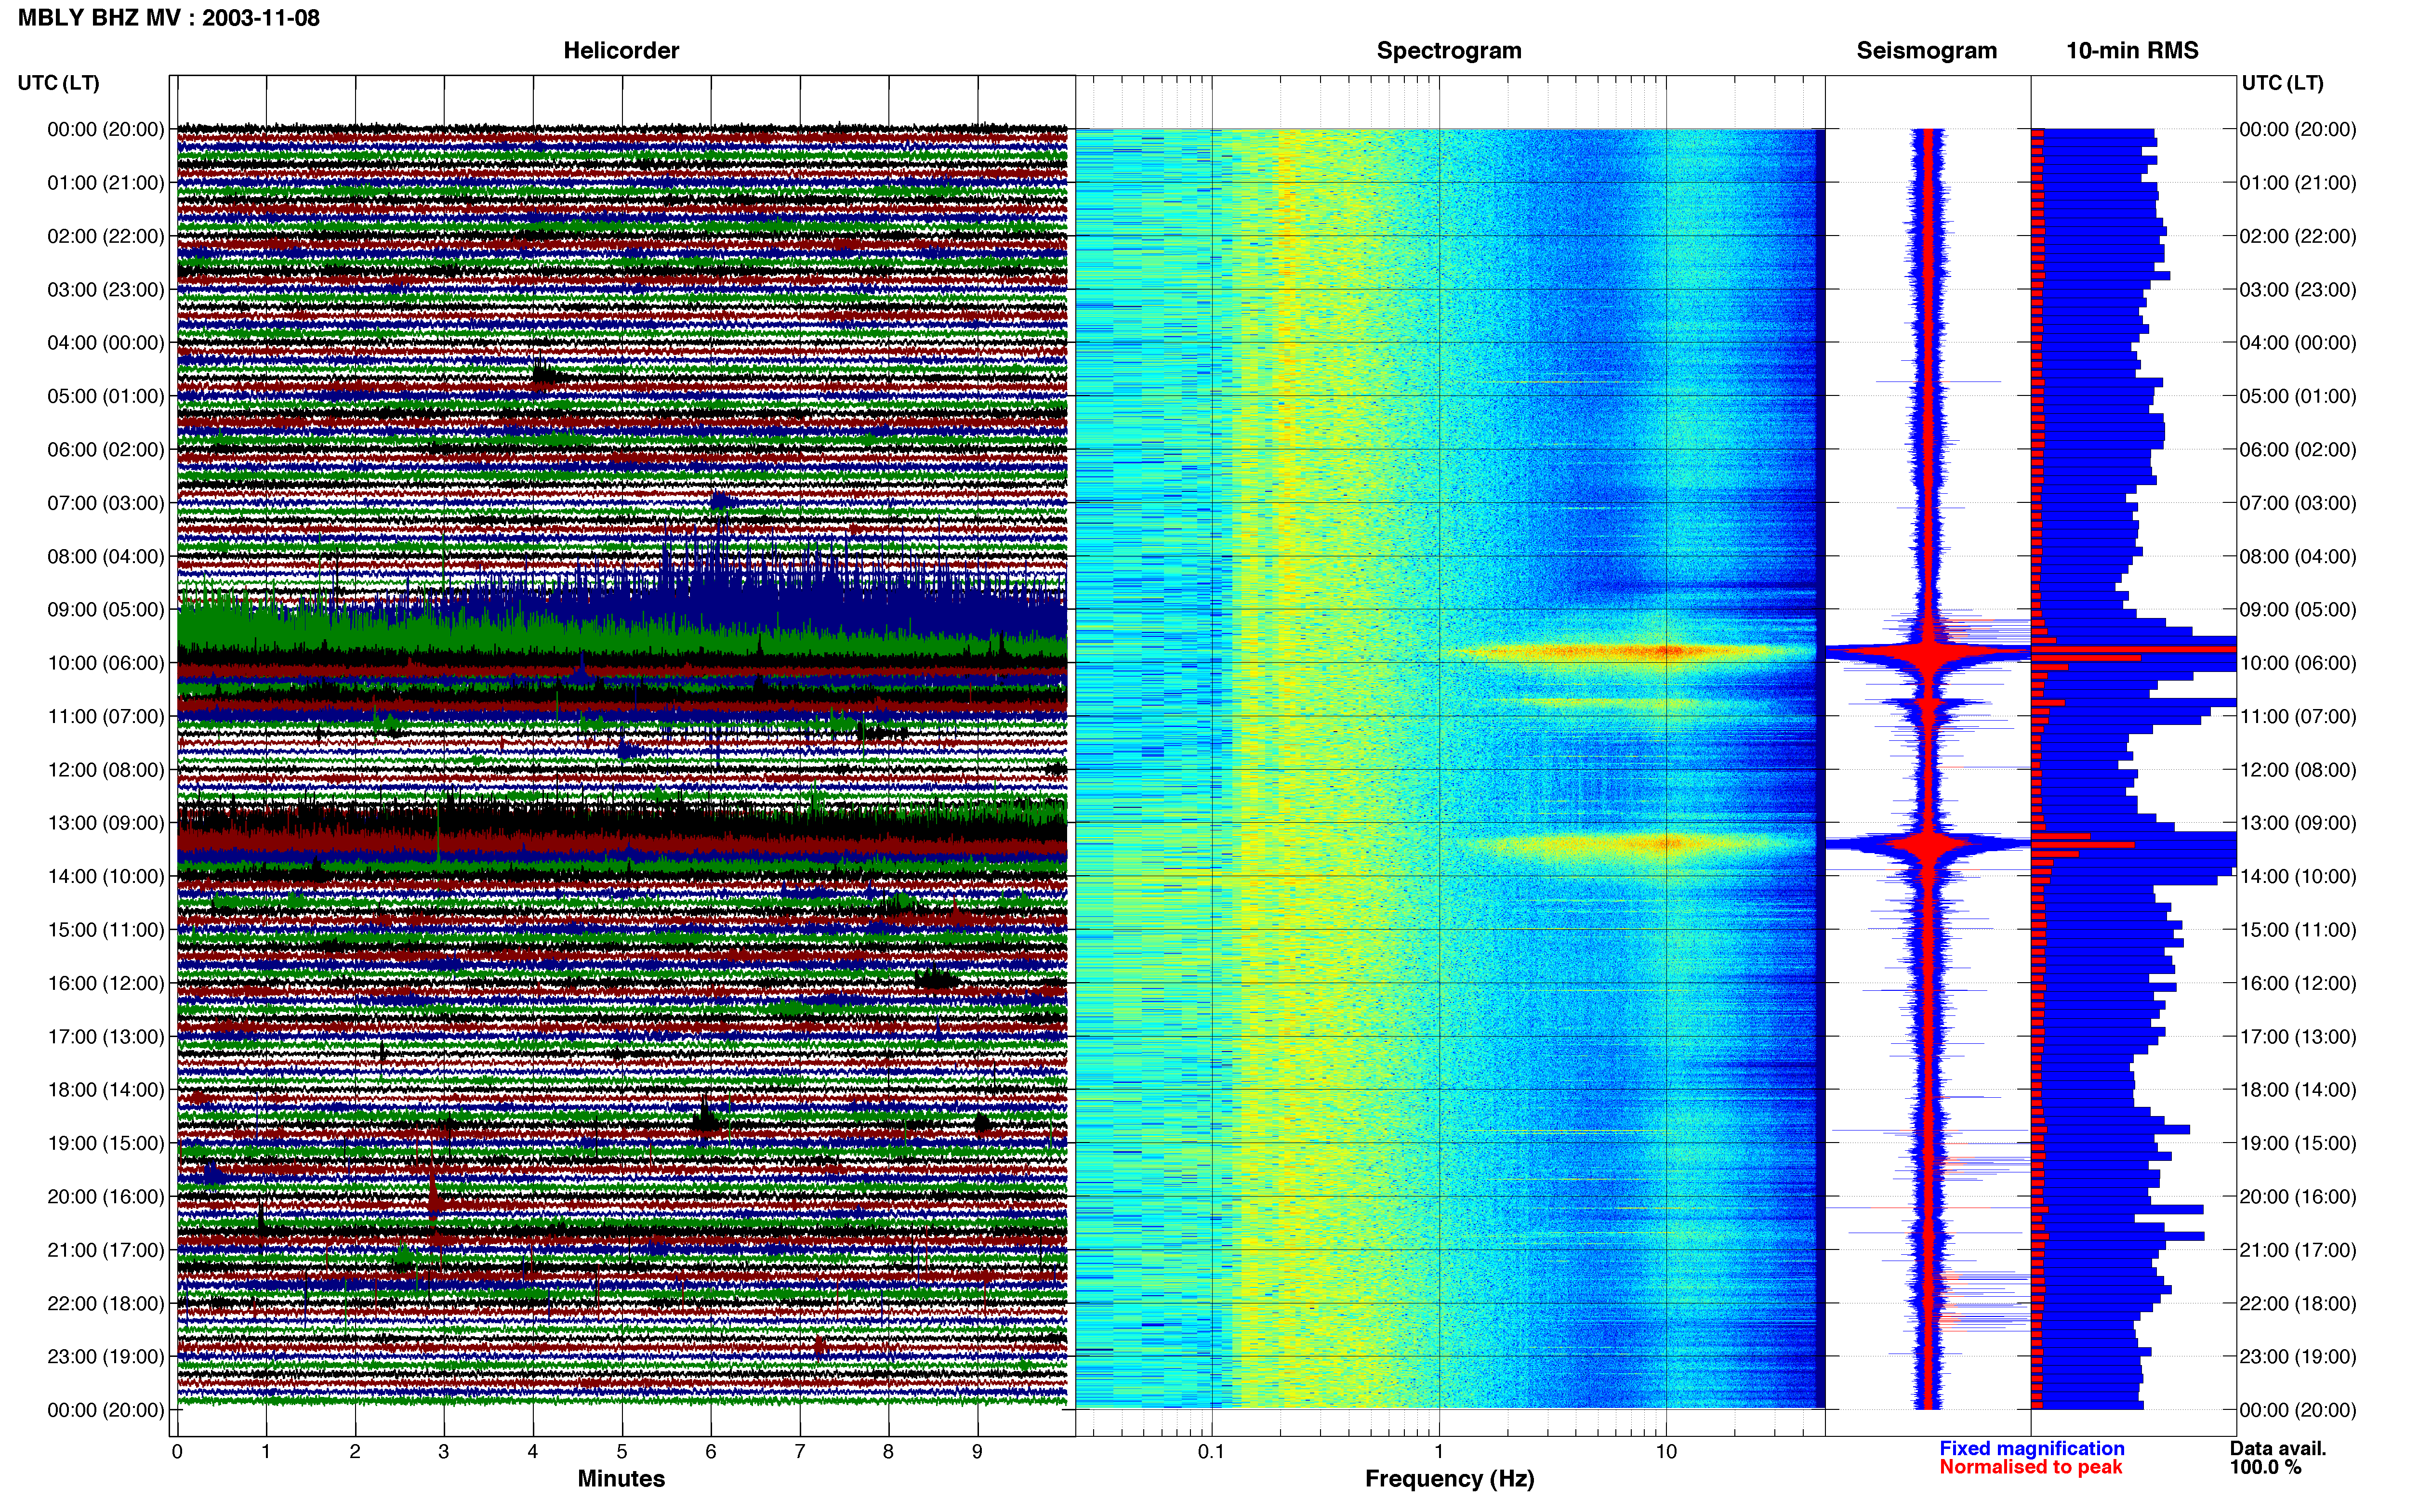This screenshot has height=1512, width=2418.
Task: Click the 'Minutes' axis label
Action: tap(621, 1479)
